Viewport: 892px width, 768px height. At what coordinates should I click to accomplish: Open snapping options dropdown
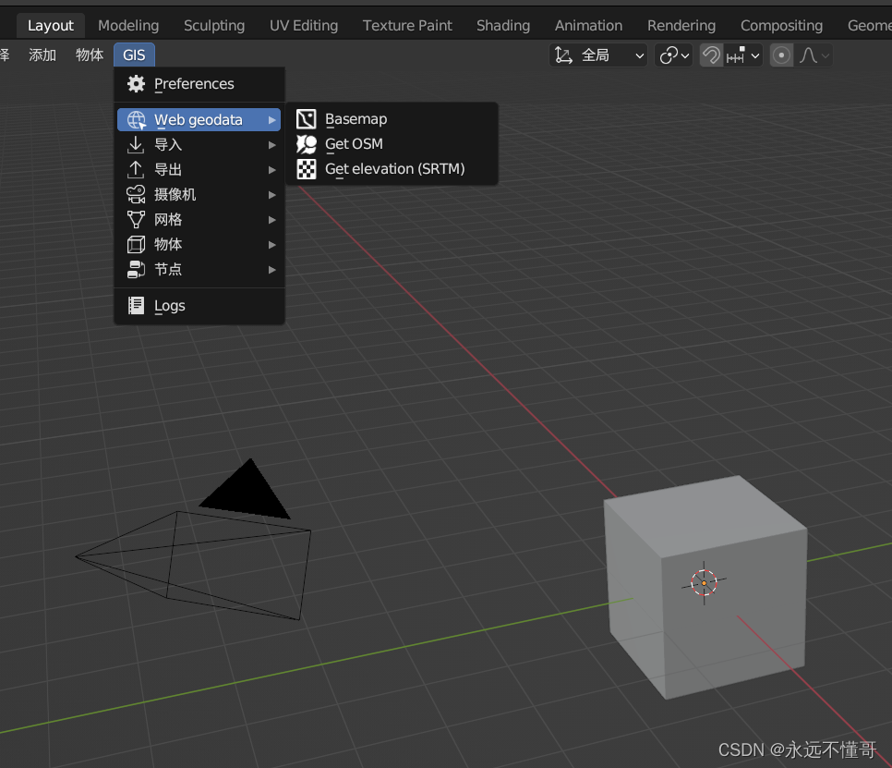tap(743, 55)
